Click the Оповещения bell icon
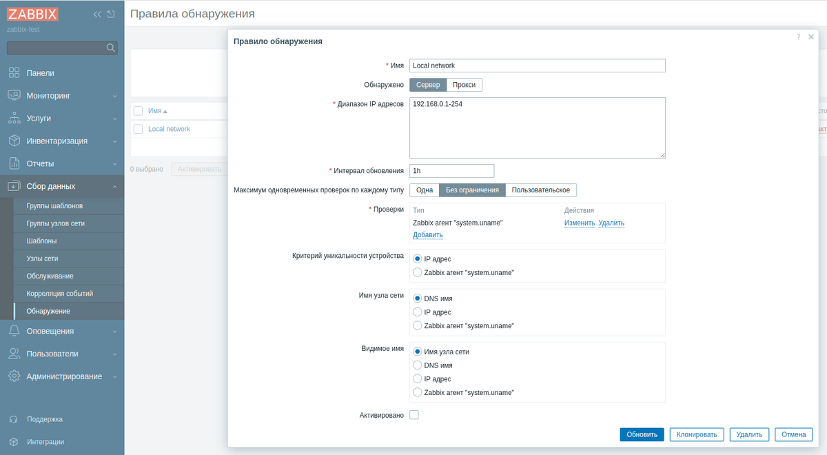 click(x=14, y=331)
